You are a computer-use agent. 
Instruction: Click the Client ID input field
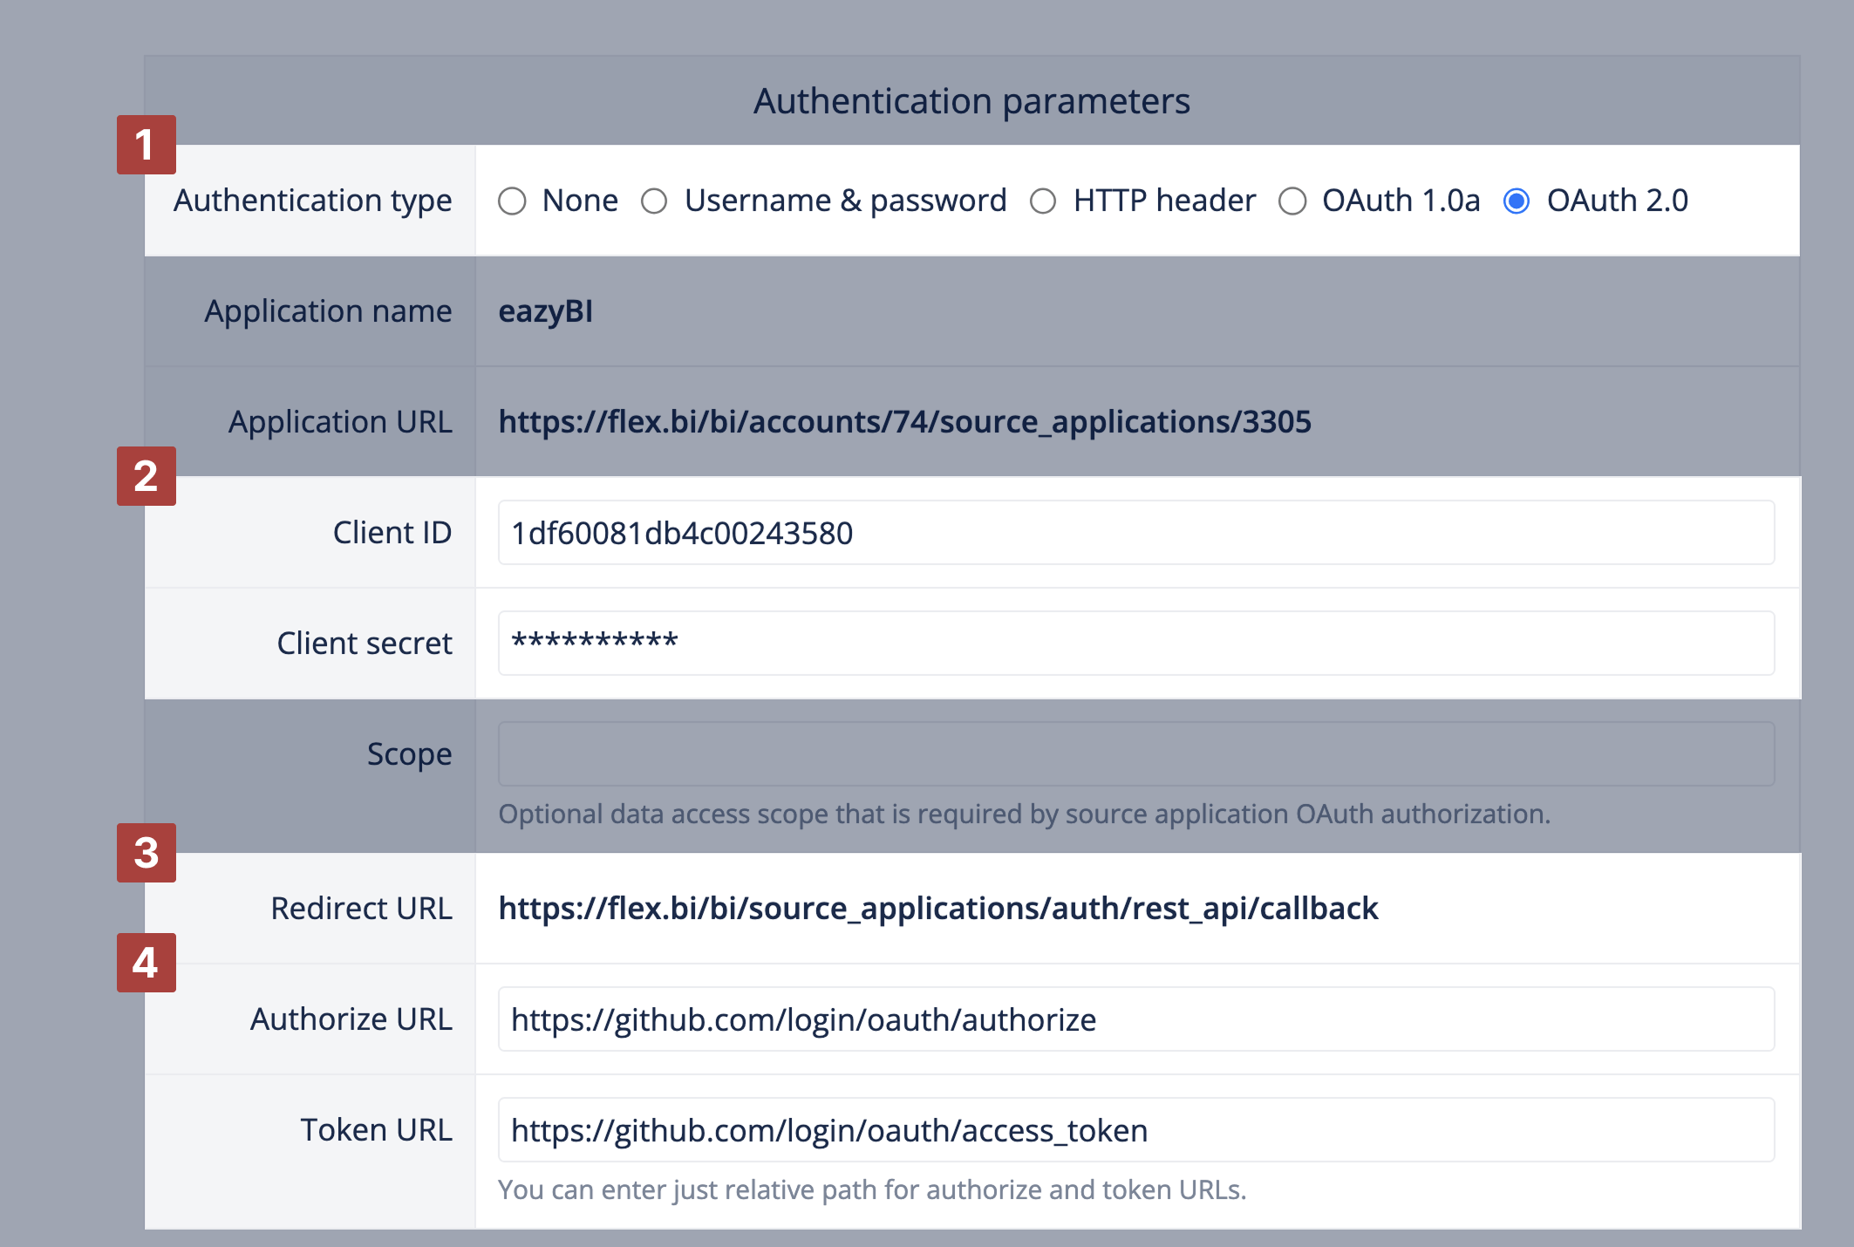1134,532
